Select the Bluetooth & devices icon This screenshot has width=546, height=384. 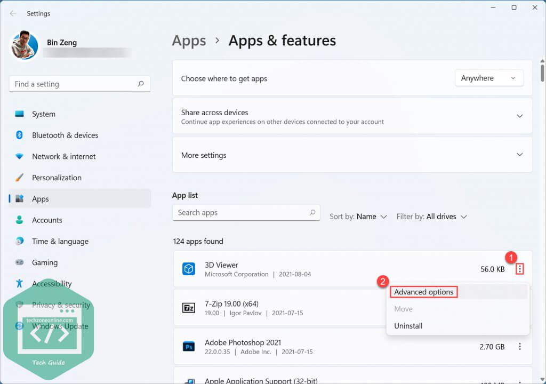click(18, 135)
